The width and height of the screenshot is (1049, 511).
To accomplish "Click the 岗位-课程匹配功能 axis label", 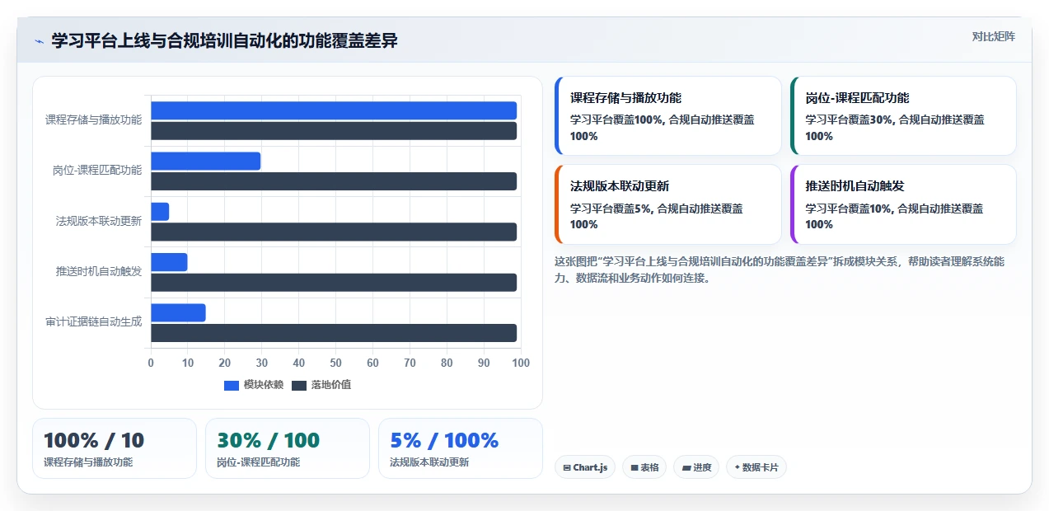I will pos(97,171).
